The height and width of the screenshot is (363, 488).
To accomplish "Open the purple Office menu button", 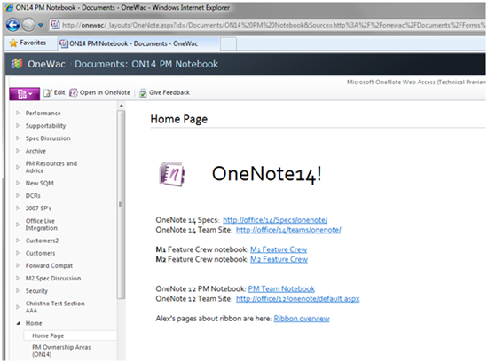I will coord(24,94).
